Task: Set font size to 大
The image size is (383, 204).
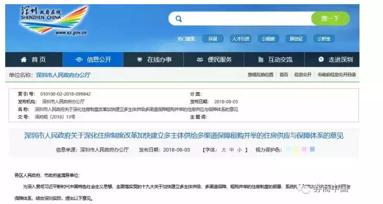Action: click(223, 150)
